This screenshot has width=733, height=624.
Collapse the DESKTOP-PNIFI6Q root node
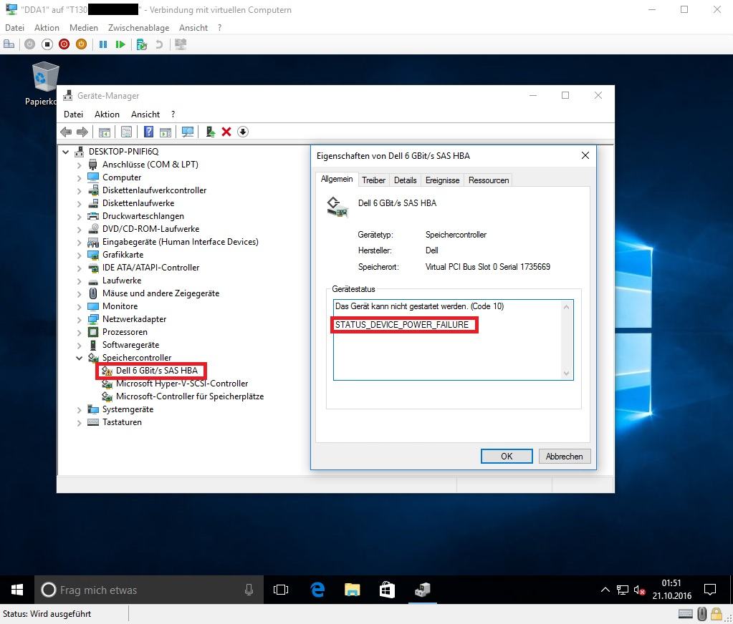pyautogui.click(x=65, y=152)
